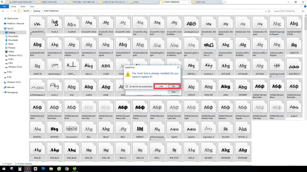
Task: Select the arialbd font file
Action: (x=89, y=88)
